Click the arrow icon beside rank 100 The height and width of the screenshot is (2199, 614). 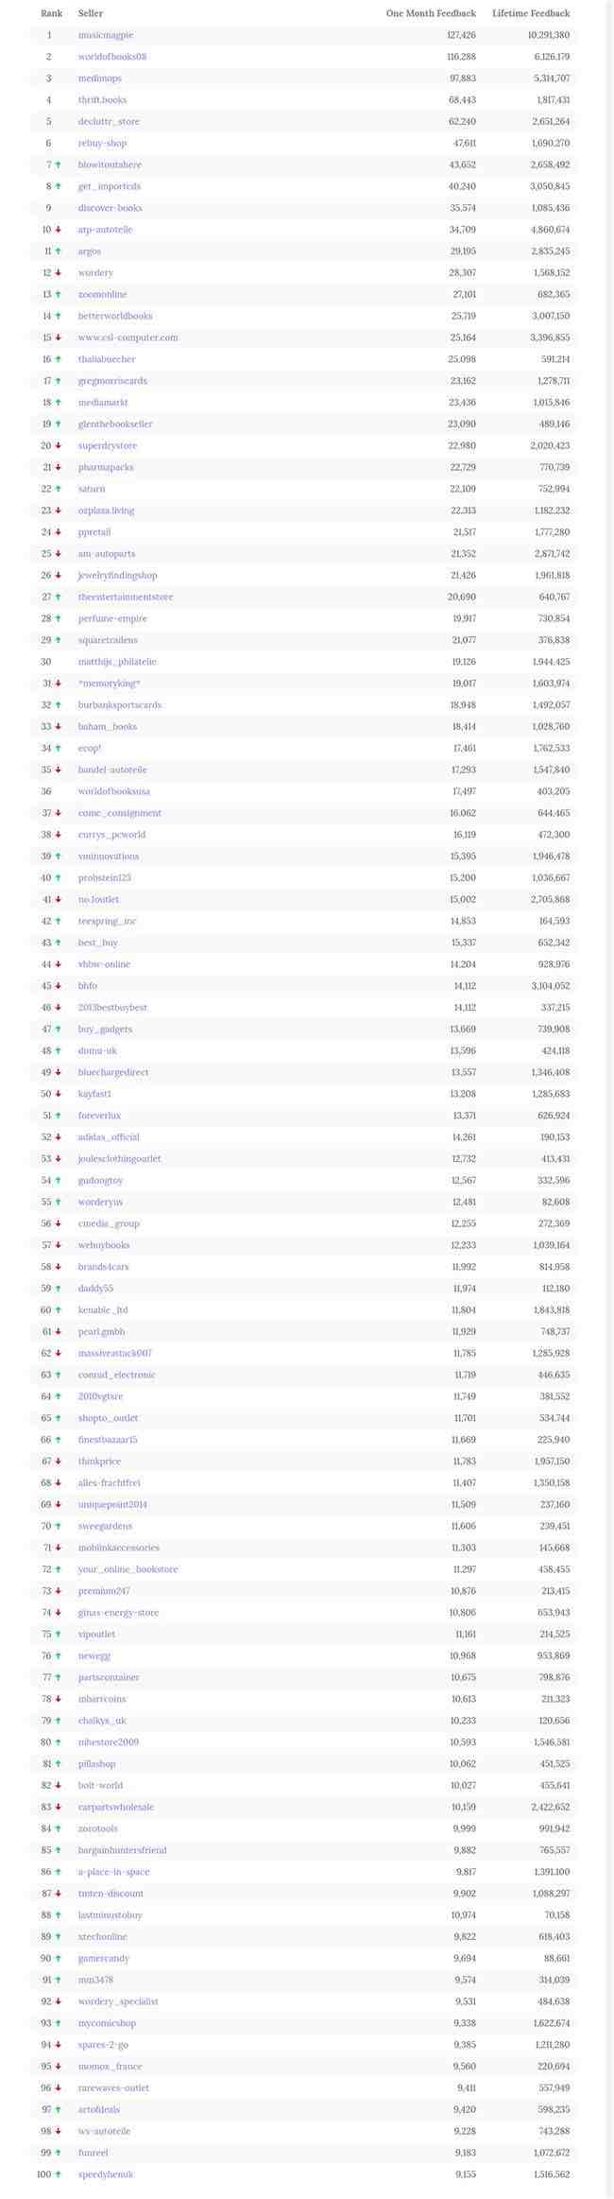click(x=59, y=2175)
